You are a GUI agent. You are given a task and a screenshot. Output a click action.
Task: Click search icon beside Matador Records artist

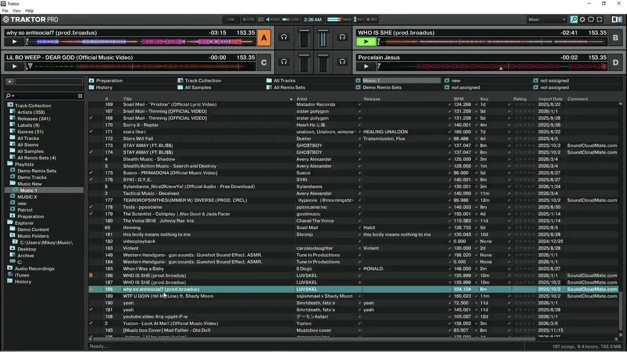click(359, 105)
